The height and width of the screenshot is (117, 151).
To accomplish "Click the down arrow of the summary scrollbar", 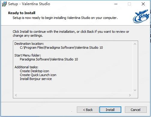I will 135,90.
